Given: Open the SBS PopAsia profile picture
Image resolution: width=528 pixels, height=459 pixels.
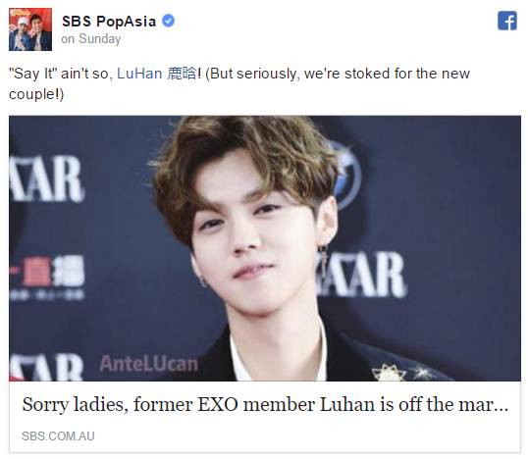Looking at the screenshot, I should 30,29.
